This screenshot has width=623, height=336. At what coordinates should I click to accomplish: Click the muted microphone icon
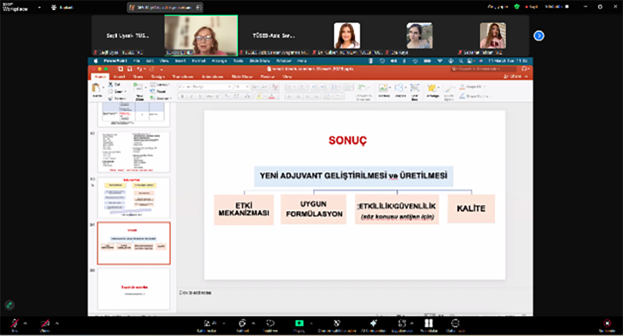pos(15,322)
